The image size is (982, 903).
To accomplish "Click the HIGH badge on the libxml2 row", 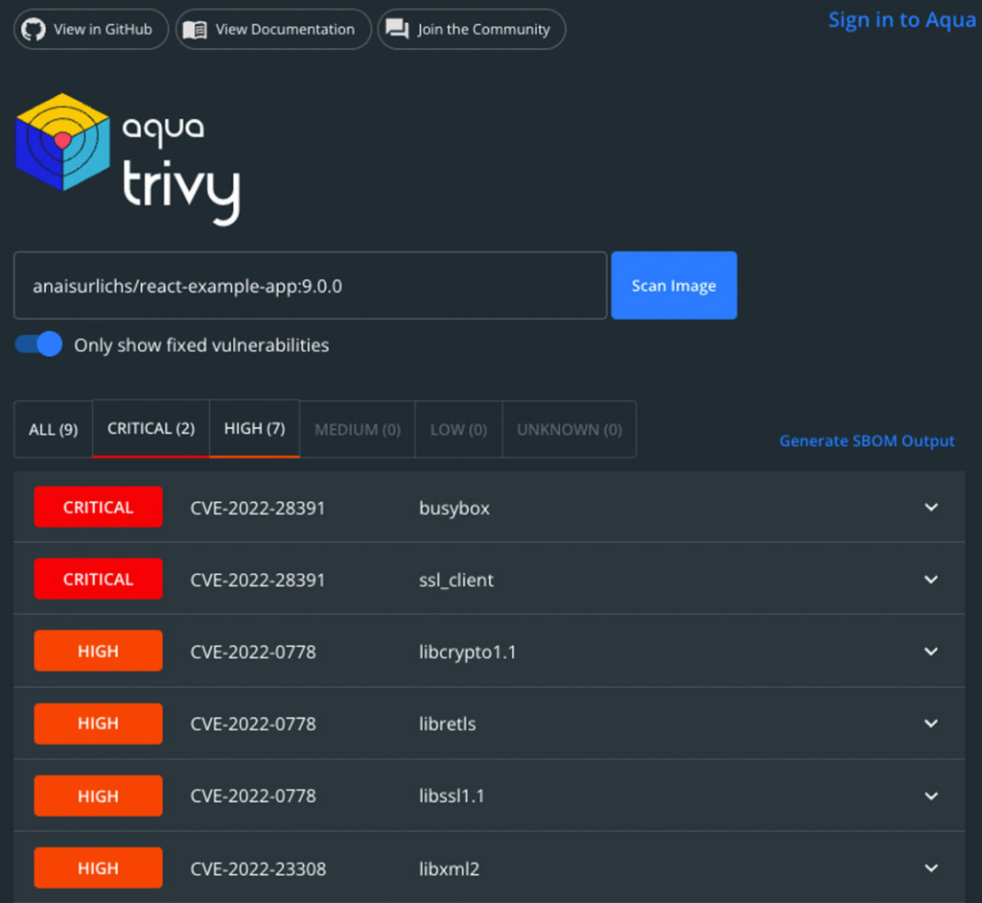I will [98, 867].
